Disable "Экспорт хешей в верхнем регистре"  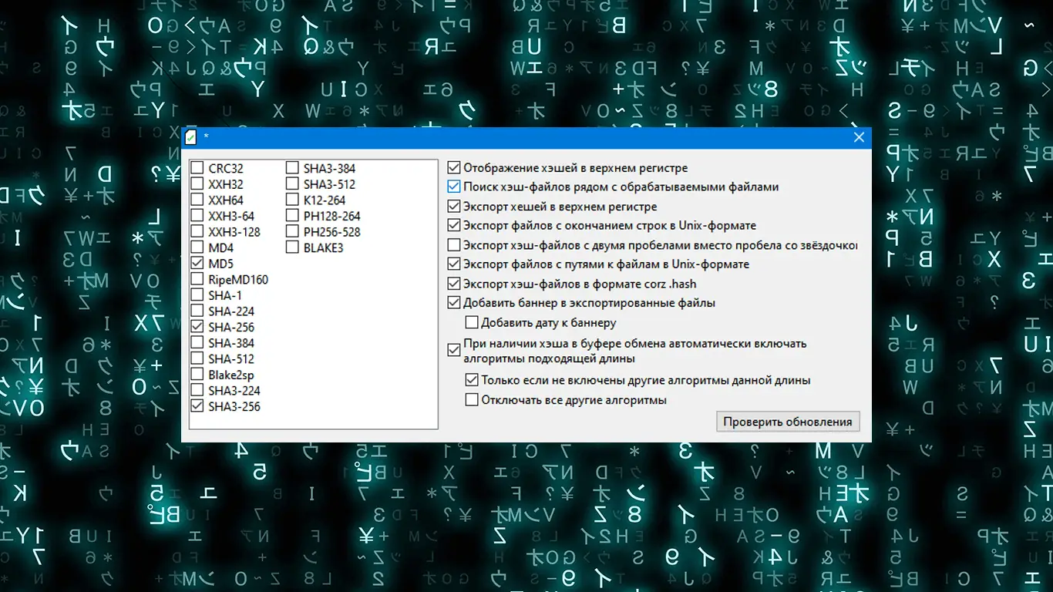coord(454,207)
